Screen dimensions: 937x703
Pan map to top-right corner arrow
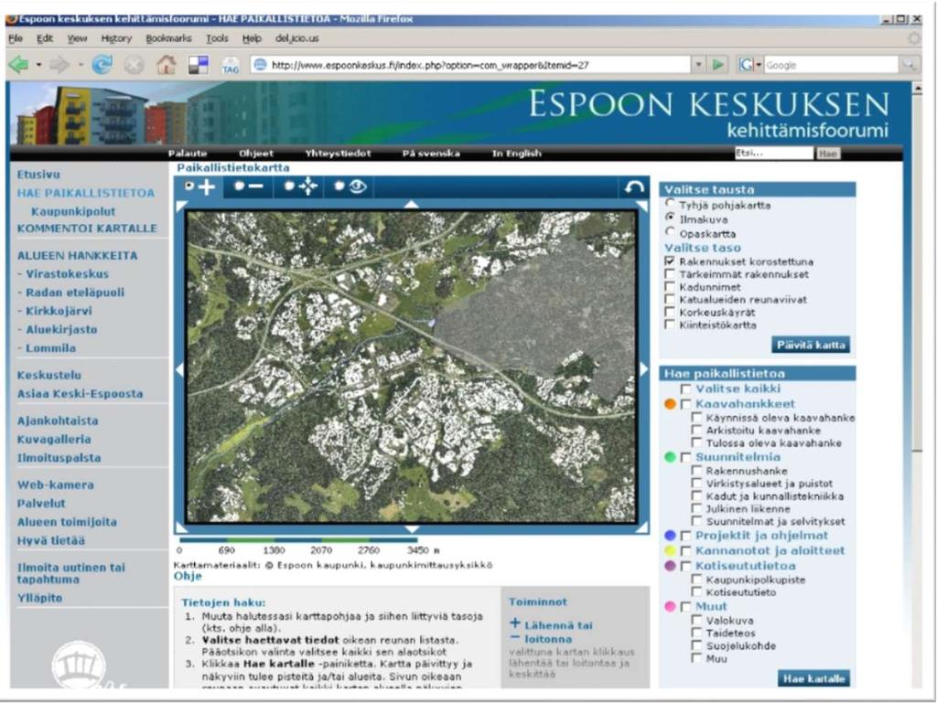pos(642,207)
